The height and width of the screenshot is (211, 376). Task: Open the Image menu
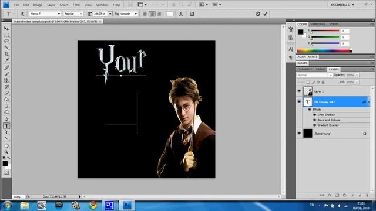(38, 5)
